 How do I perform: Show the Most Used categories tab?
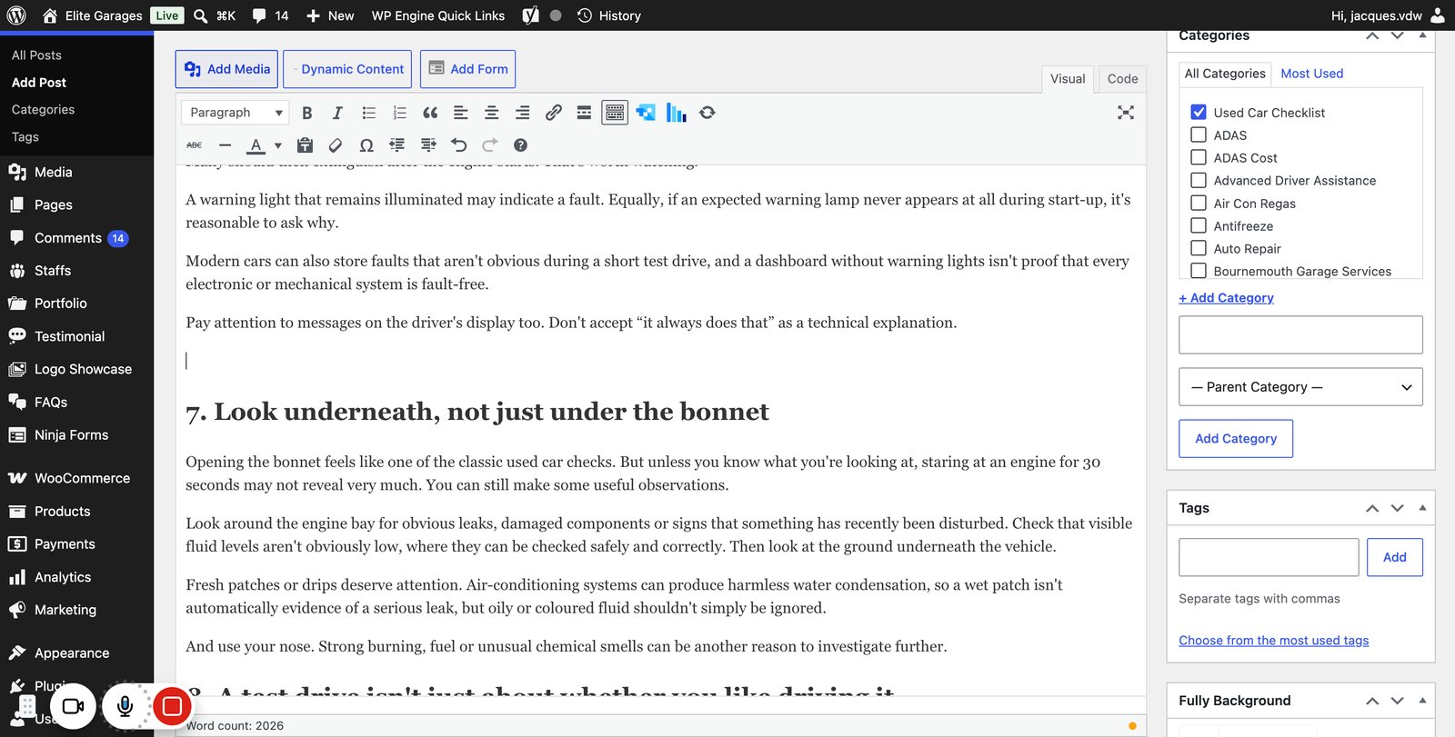coord(1311,74)
